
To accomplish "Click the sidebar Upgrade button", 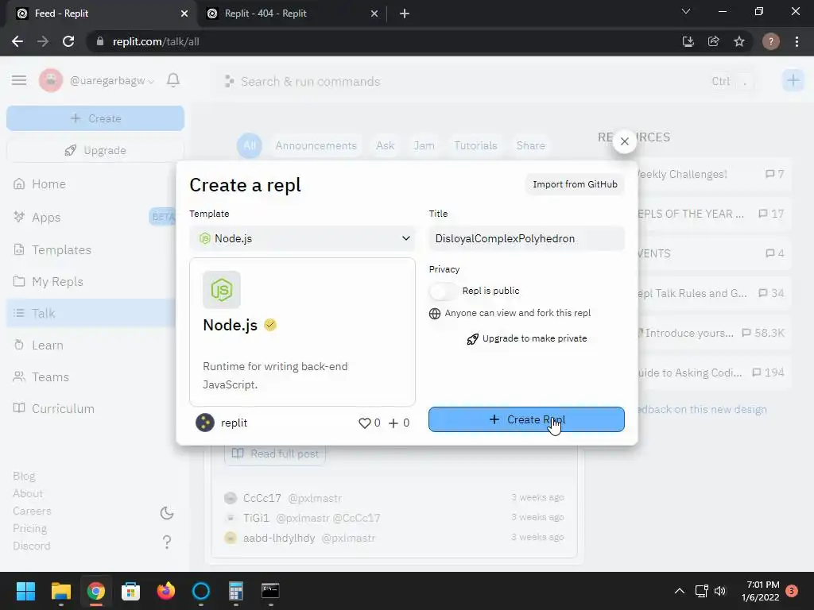I will click(95, 150).
